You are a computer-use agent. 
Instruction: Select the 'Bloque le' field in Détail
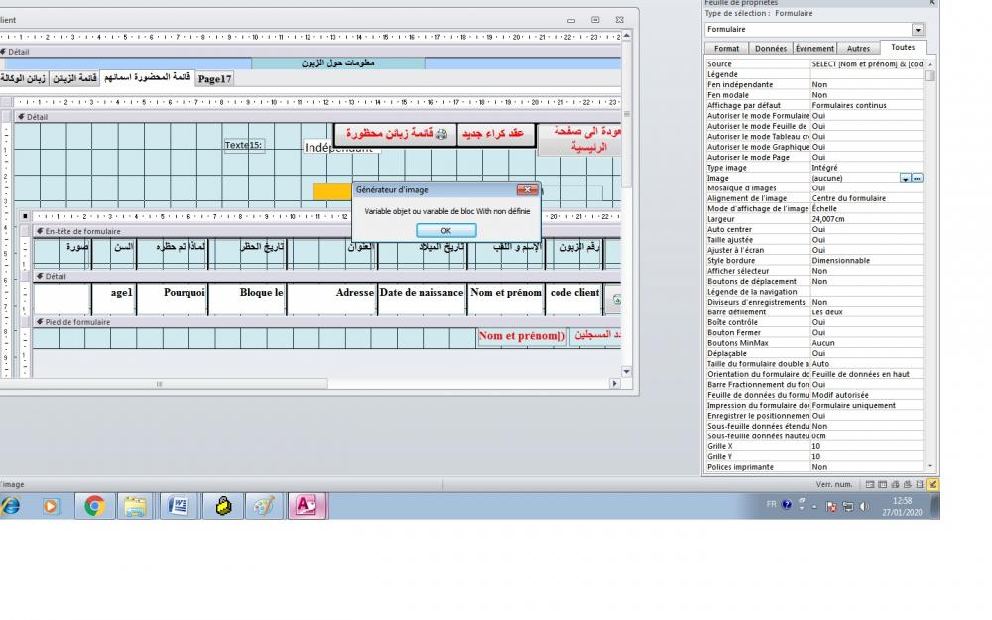pyautogui.click(x=247, y=300)
